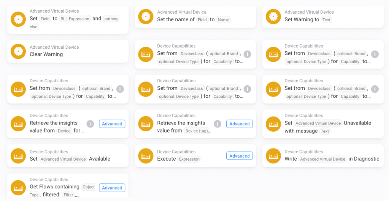Viewport: 389px width, 201px height.
Task: Click the Execute Expression card icon
Action: (145, 156)
